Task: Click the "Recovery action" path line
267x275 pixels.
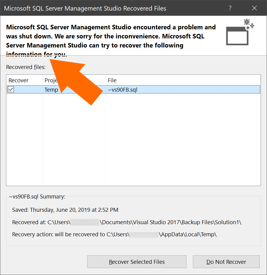Action: pyautogui.click(x=114, y=234)
